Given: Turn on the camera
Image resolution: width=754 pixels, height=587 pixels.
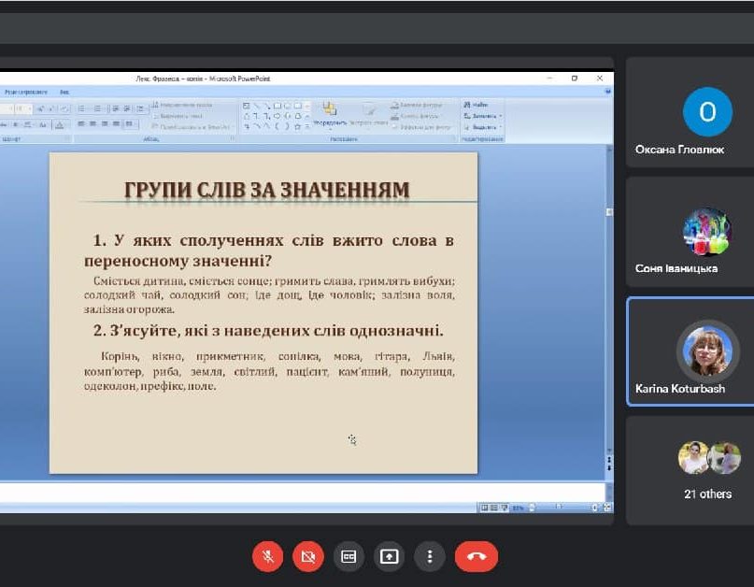Looking at the screenshot, I should click(x=307, y=556).
